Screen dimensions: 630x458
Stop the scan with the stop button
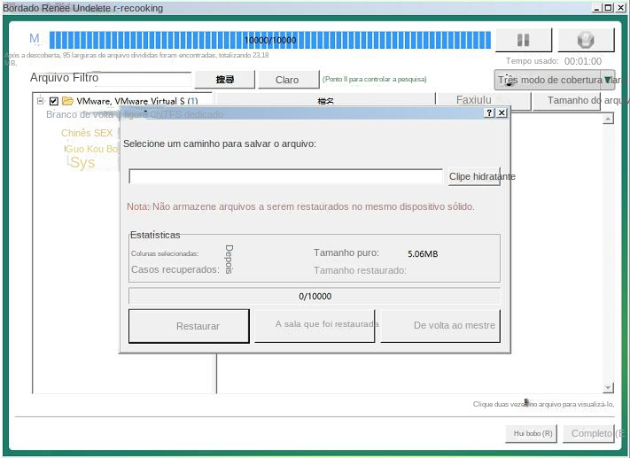[585, 40]
